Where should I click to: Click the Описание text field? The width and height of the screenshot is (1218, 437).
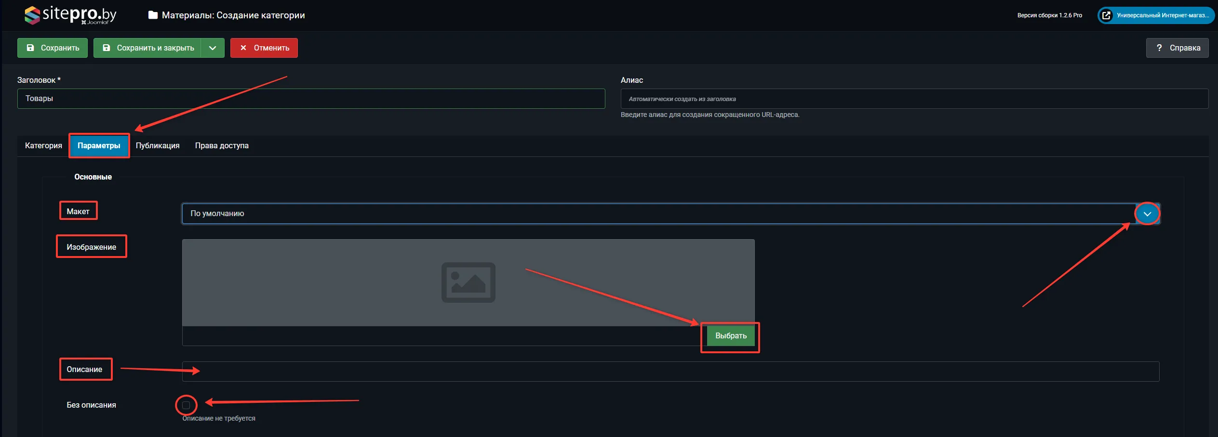[670, 372]
